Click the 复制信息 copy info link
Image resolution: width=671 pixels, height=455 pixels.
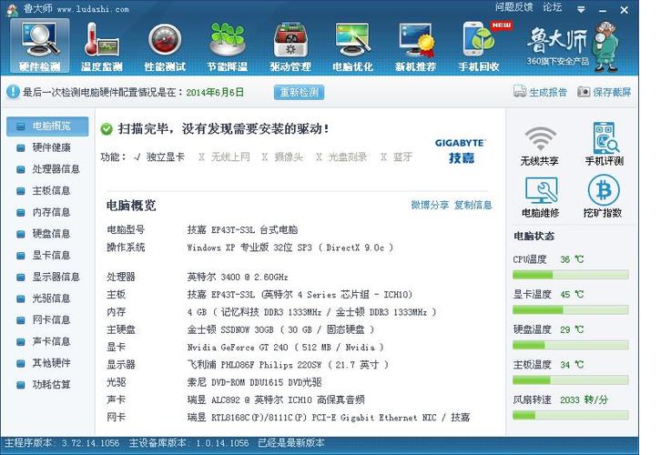click(x=473, y=205)
